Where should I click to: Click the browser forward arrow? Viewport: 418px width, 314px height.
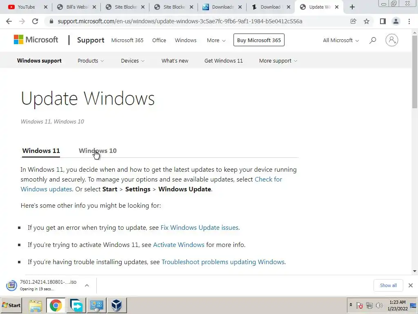pos(22,21)
